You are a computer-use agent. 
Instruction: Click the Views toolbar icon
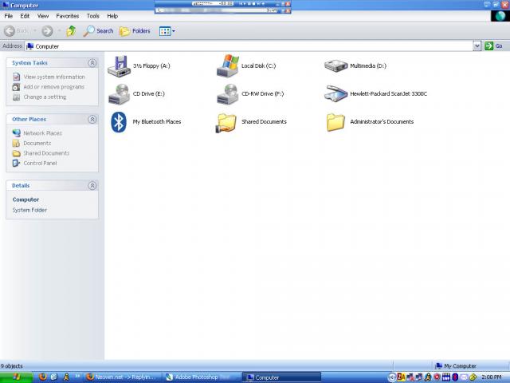[x=165, y=31]
